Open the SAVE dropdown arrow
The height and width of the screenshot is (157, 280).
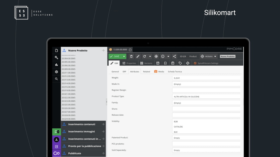[124, 56]
